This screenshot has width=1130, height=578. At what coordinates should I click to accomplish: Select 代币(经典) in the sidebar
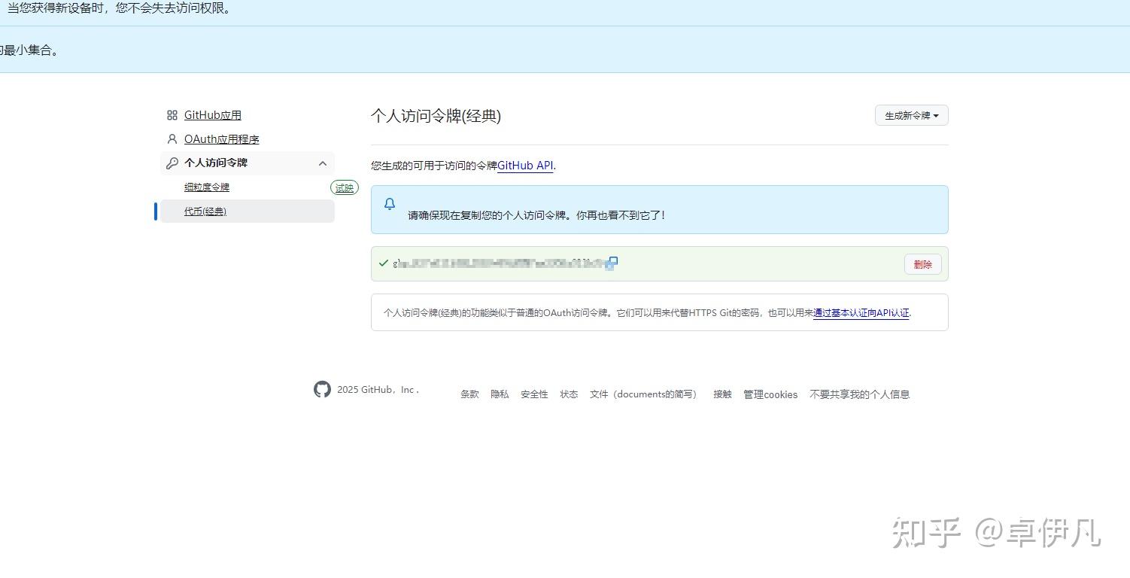tap(205, 211)
